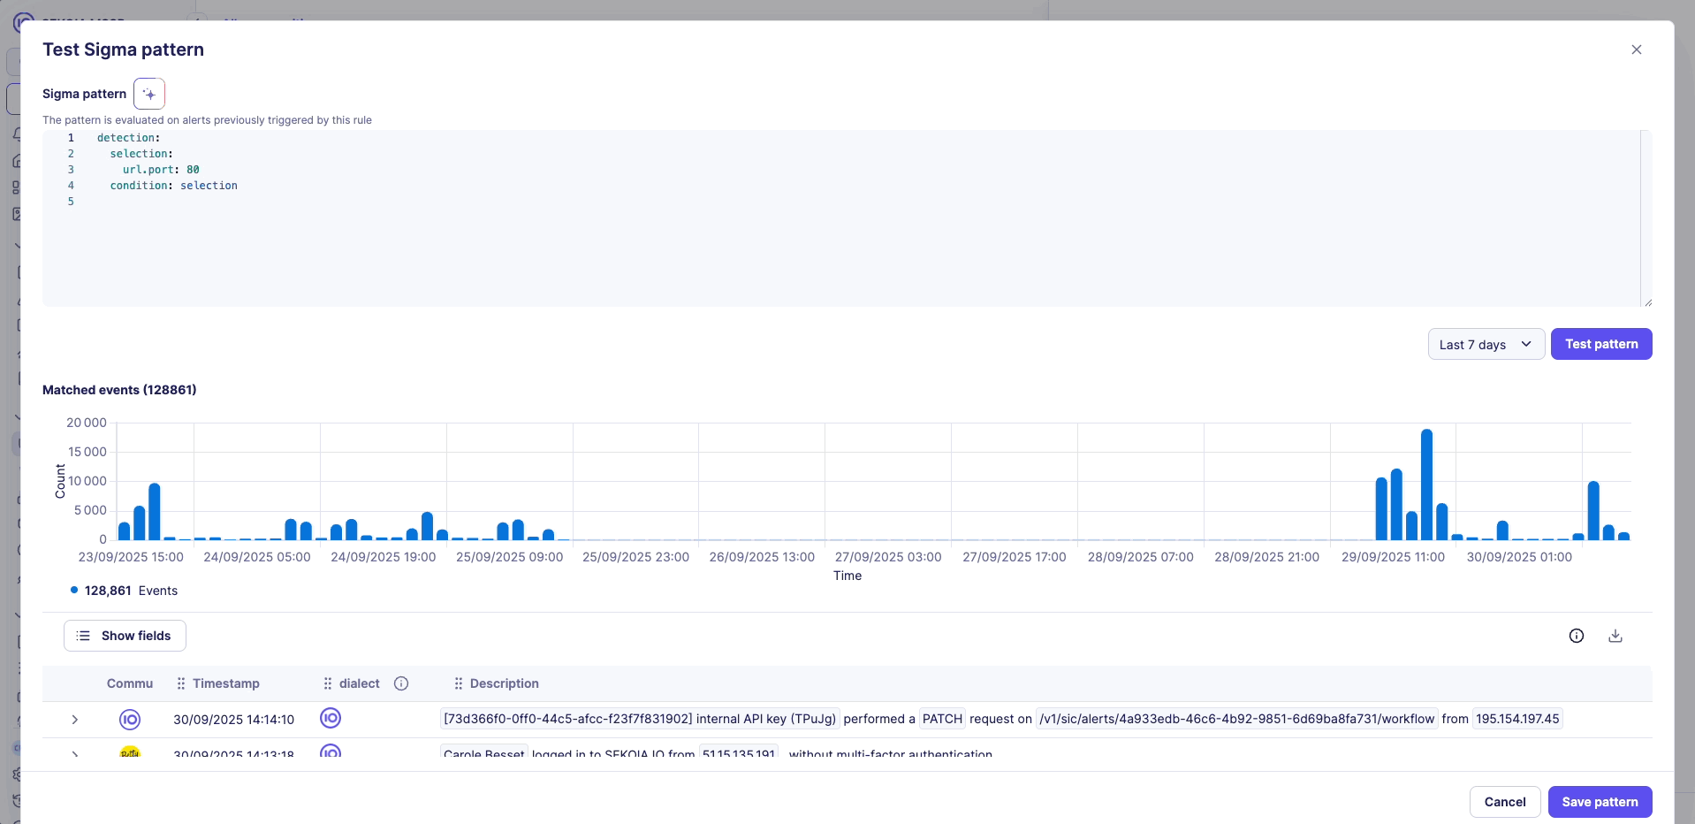Open the Show fields list
The image size is (1695, 824).
coord(125,636)
